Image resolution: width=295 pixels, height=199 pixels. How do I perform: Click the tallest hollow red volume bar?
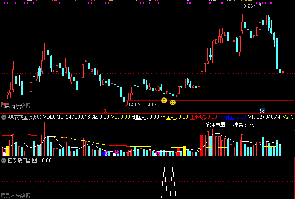click(x=45, y=139)
